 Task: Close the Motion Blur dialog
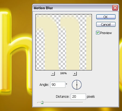coord(115,8)
